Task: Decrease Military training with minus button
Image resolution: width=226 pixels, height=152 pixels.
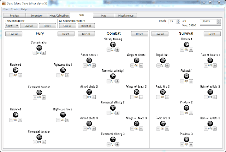Action: coord(108,50)
